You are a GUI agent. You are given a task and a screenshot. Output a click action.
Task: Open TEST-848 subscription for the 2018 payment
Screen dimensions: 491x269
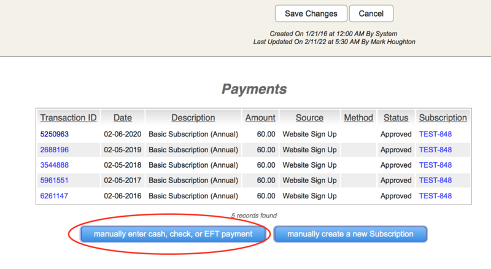435,165
